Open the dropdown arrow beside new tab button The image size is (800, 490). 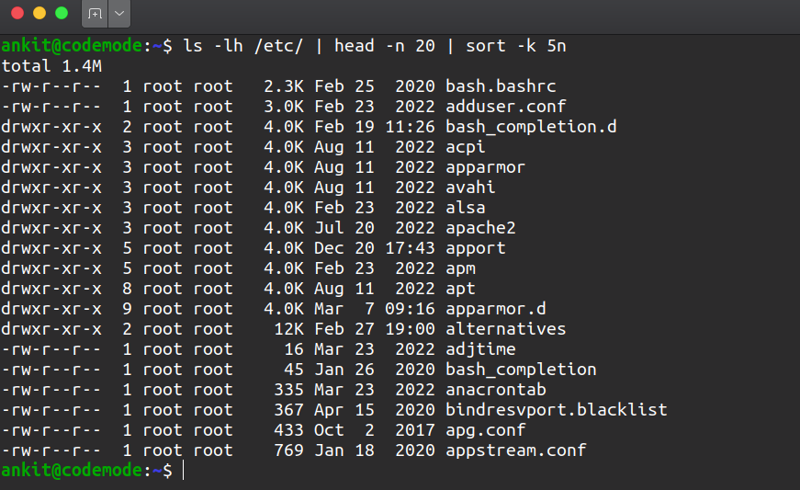coord(119,14)
